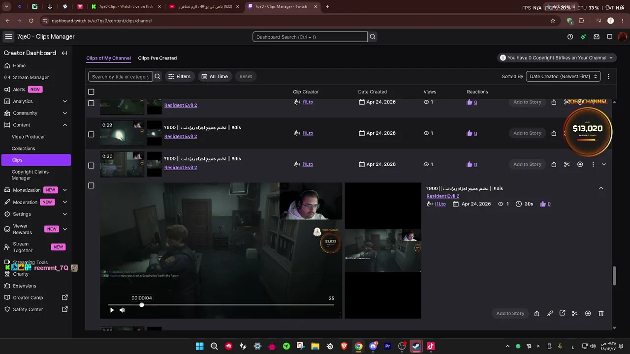The width and height of the screenshot is (630, 354).
Task: Click the pencil rename icon in expanded clip
Action: click(550, 313)
